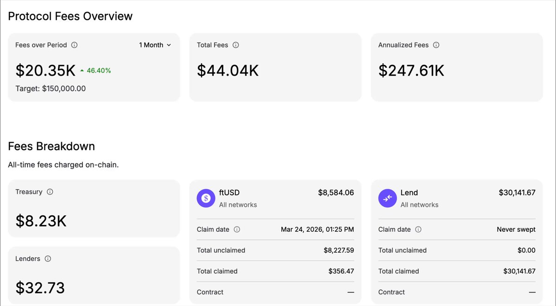Screen dimensions: 556x306
Task: Click the purple Lend arrows icon
Action: (x=388, y=198)
